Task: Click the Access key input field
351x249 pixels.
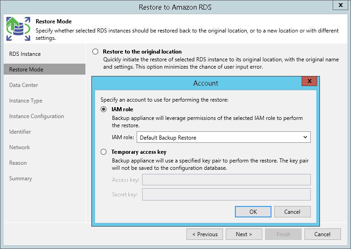Action: click(x=226, y=180)
